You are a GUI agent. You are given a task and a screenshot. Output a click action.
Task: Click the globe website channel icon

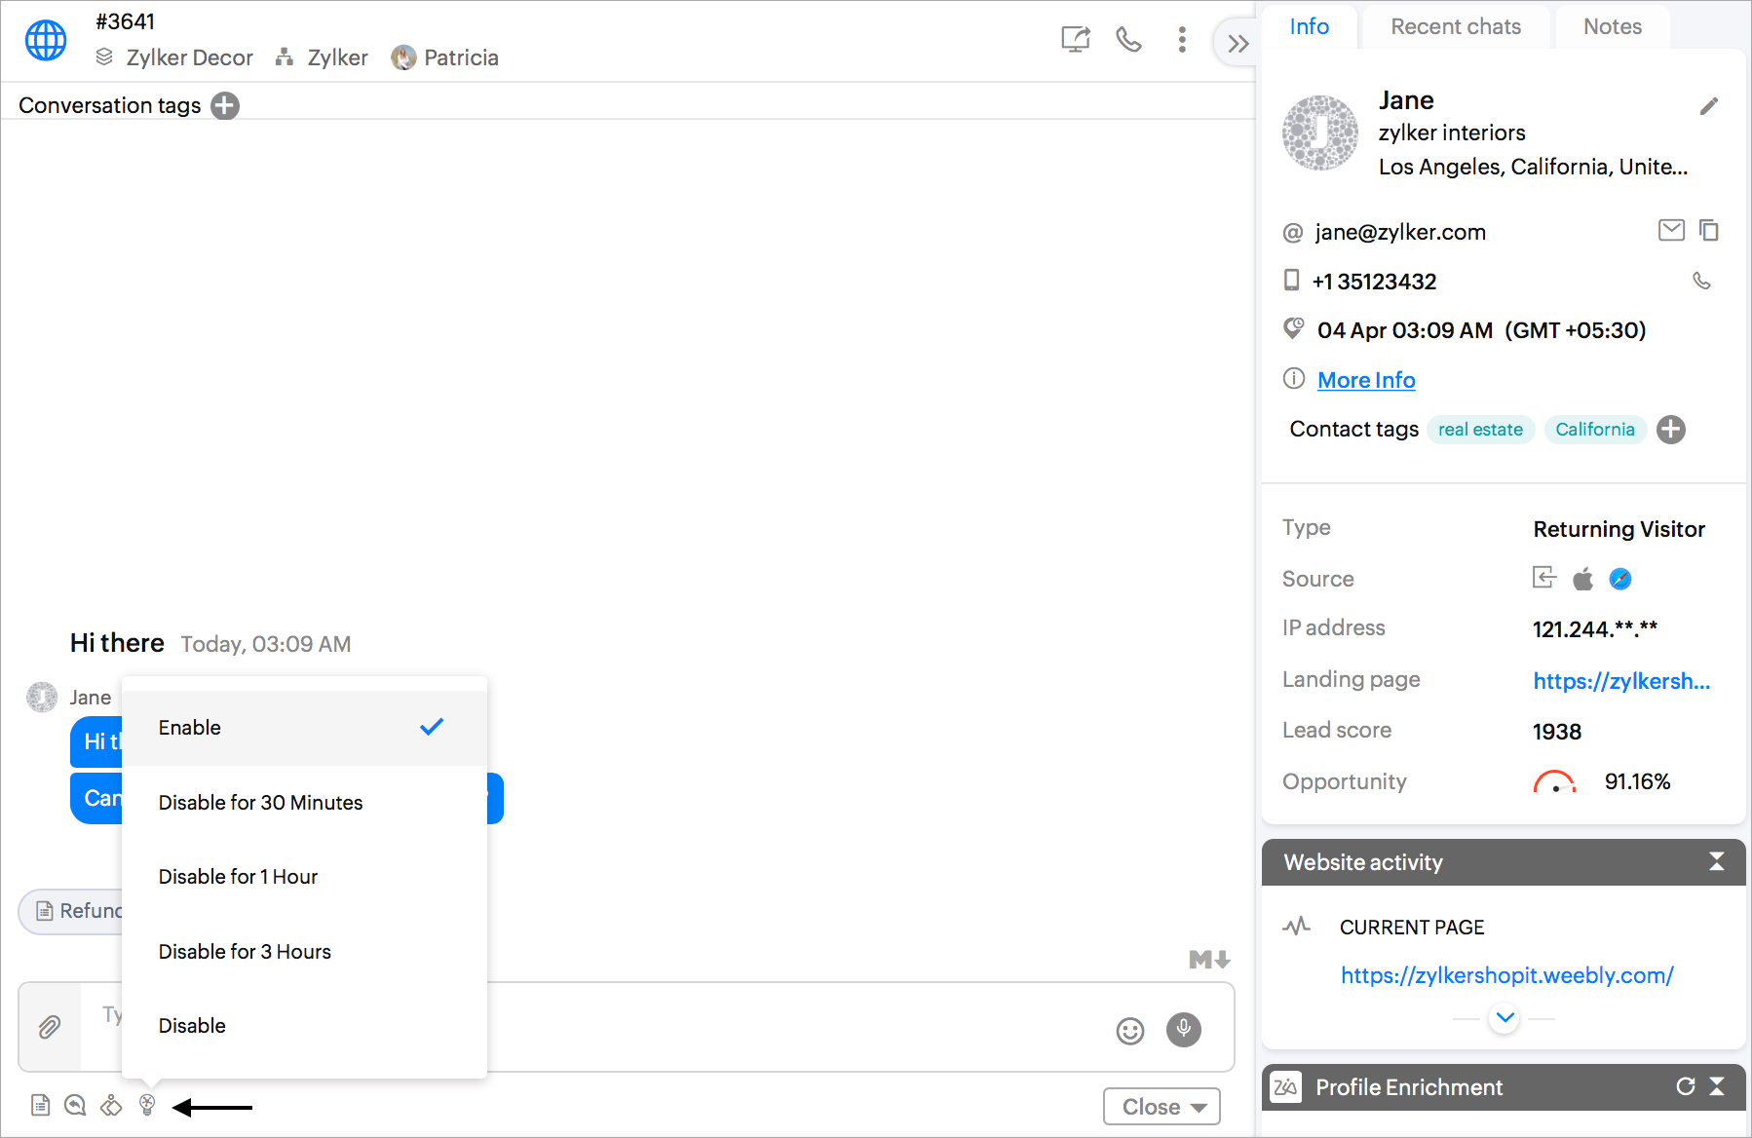coord(46,41)
